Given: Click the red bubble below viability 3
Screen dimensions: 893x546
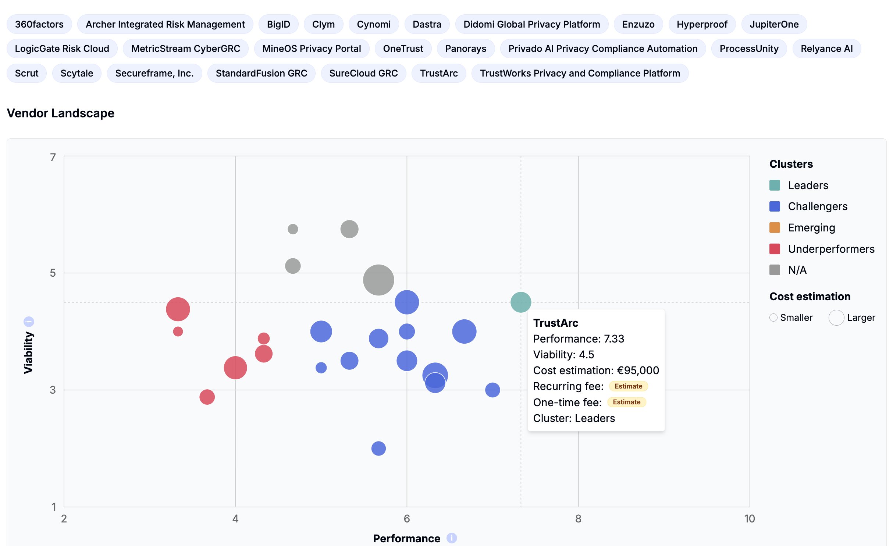Looking at the screenshot, I should pyautogui.click(x=207, y=397).
